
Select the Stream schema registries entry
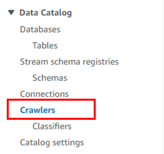(x=69, y=62)
